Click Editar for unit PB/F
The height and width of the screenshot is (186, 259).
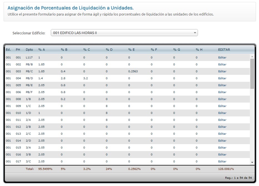point(222,92)
